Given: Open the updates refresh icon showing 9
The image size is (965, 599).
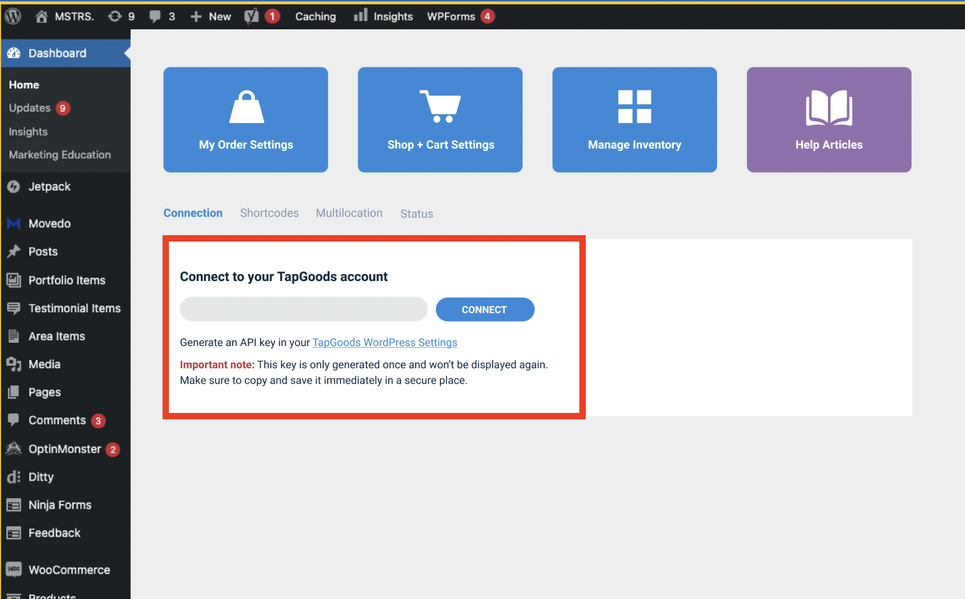Looking at the screenshot, I should (x=115, y=16).
